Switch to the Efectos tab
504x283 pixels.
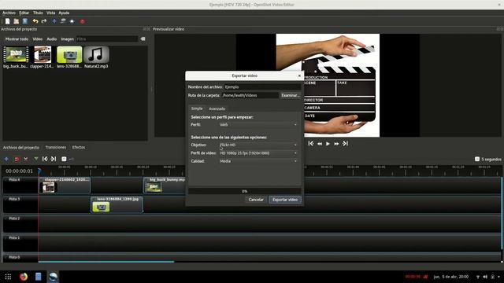point(79,147)
